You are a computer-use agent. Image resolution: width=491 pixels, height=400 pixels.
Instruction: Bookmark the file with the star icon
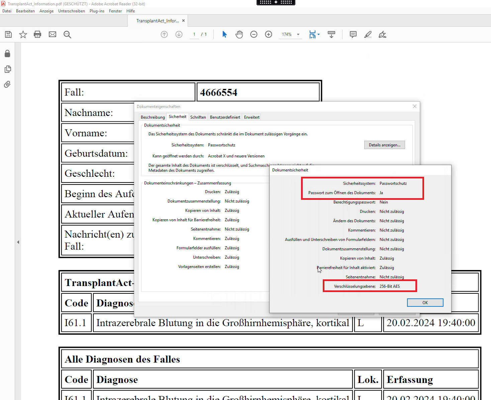click(x=23, y=34)
